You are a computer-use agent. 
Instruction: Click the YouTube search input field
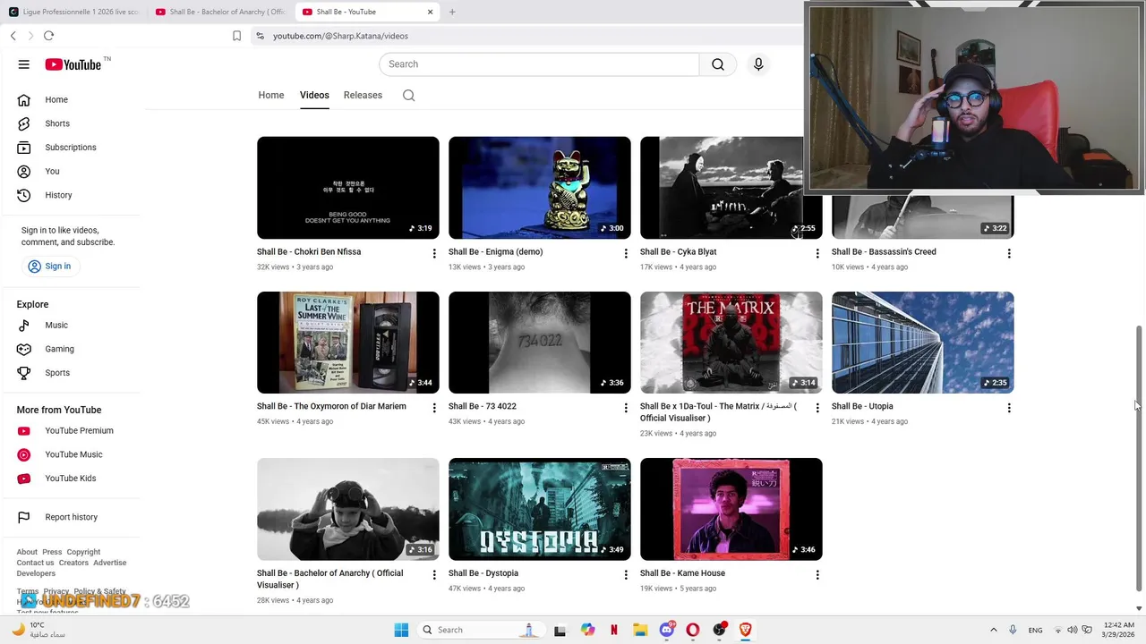coord(539,64)
